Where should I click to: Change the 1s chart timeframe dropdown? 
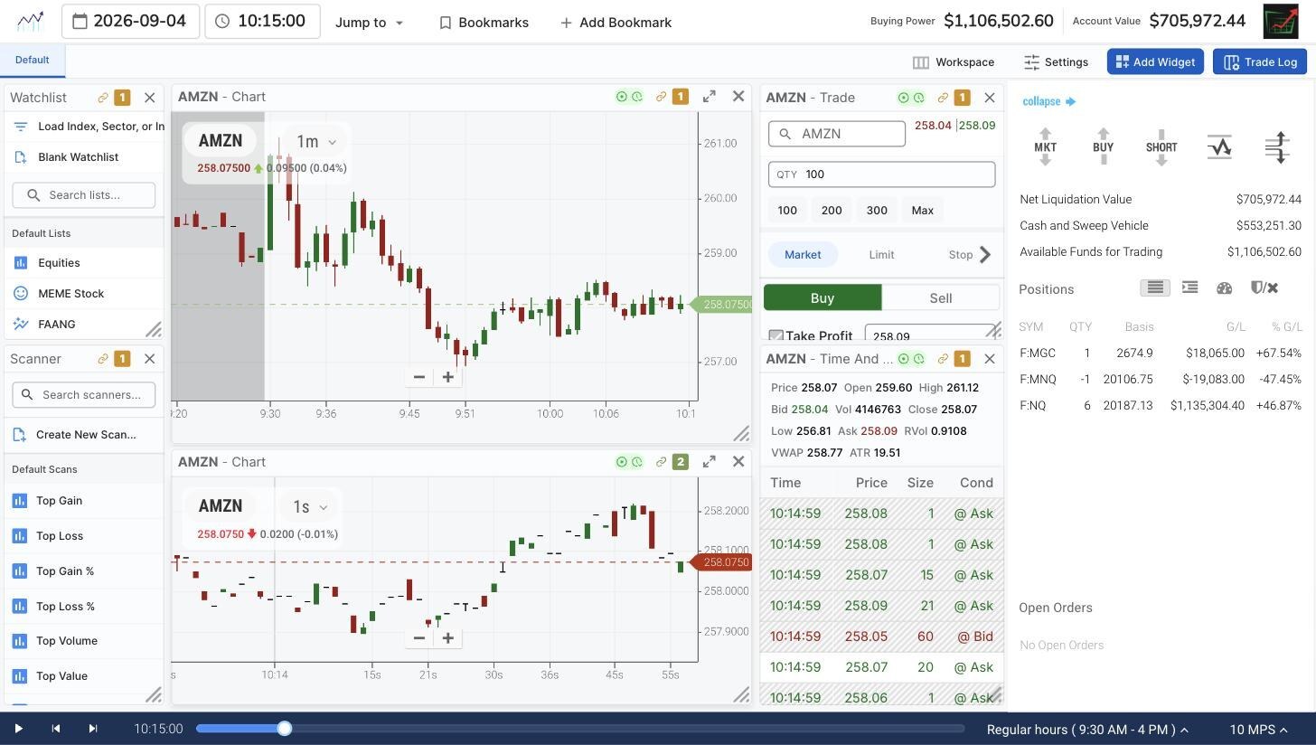coord(309,507)
